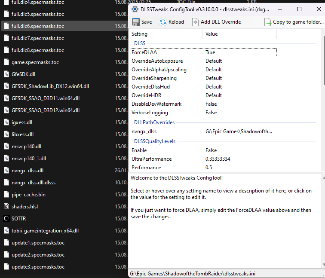Click the Reload circular arrows icon
The height and width of the screenshot is (278, 325).
click(x=163, y=22)
